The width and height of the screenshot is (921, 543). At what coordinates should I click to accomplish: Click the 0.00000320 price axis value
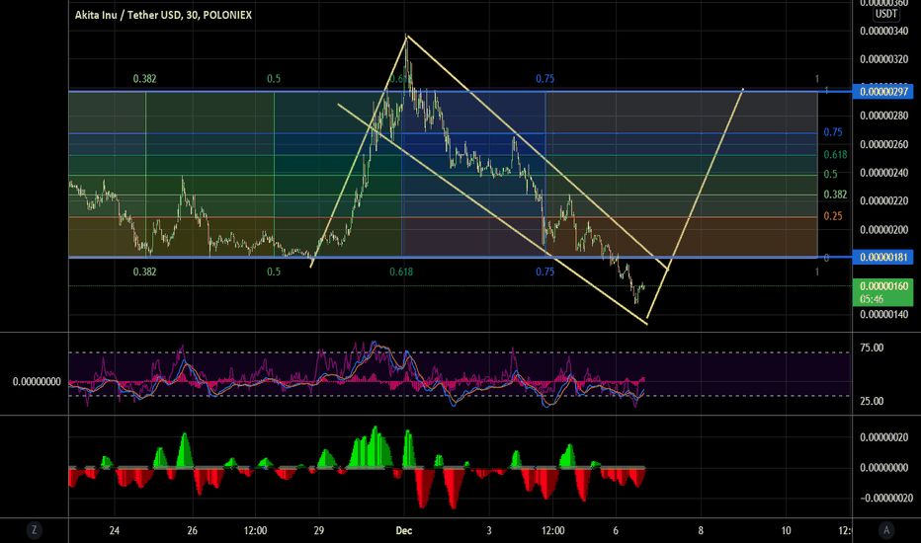[883, 59]
